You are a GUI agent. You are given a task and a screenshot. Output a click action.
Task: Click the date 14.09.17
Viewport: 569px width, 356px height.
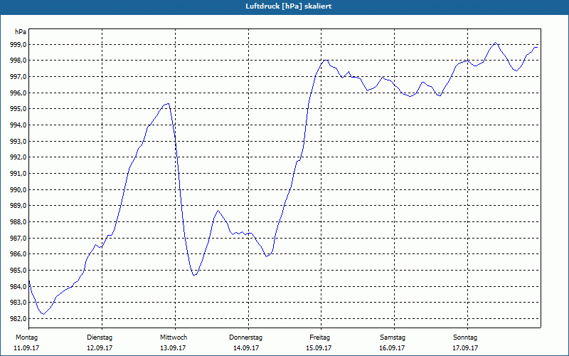246,348
